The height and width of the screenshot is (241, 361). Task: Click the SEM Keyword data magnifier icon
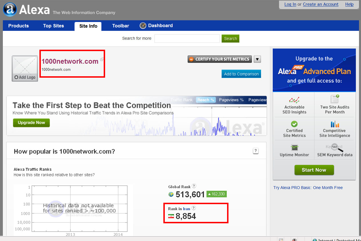[335, 147]
